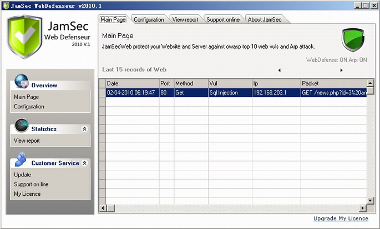This screenshot has height=229, width=380.
Task: Sort table by Method column header
Action: pos(191,84)
